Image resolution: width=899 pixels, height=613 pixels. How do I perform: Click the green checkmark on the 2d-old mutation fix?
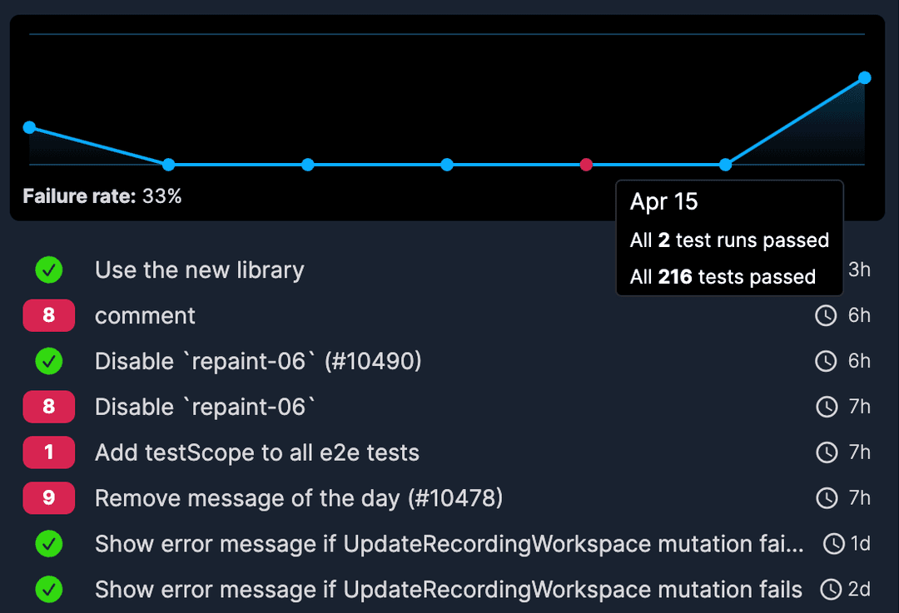click(x=48, y=590)
